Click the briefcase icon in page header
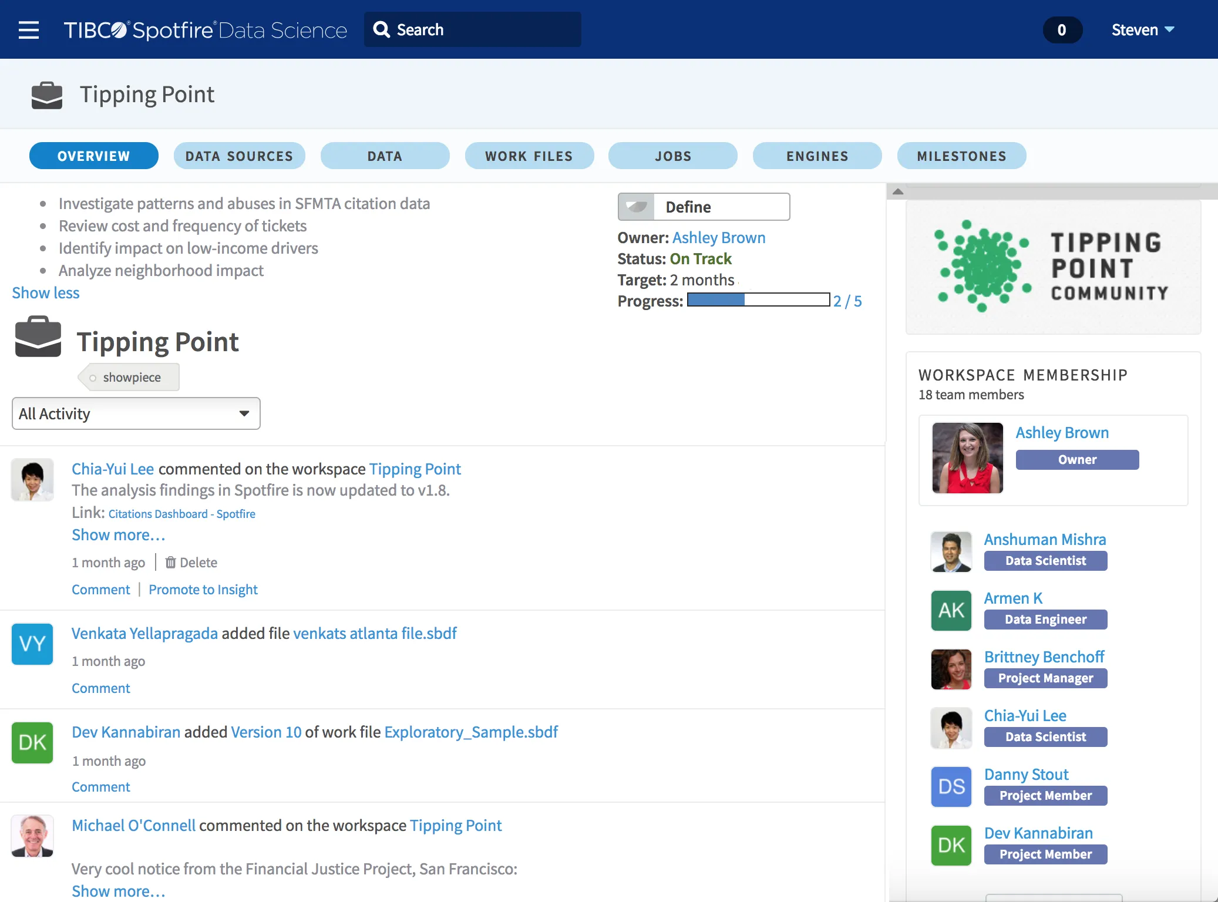The height and width of the screenshot is (902, 1218). click(x=47, y=95)
